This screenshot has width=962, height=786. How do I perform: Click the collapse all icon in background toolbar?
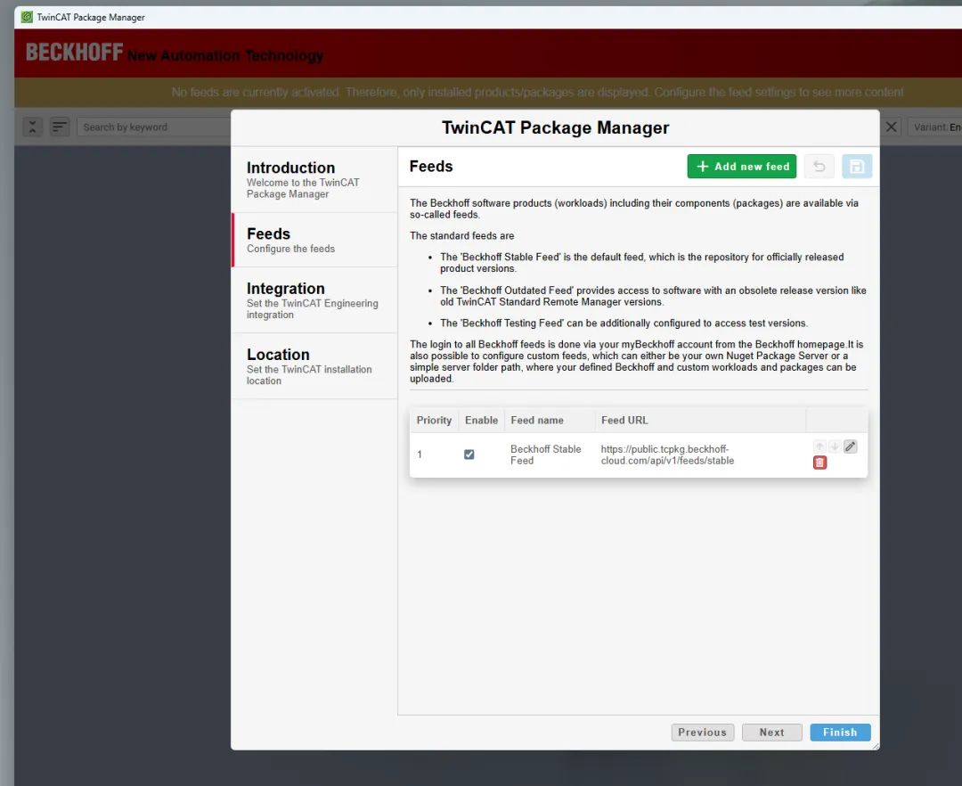pyautogui.click(x=33, y=127)
